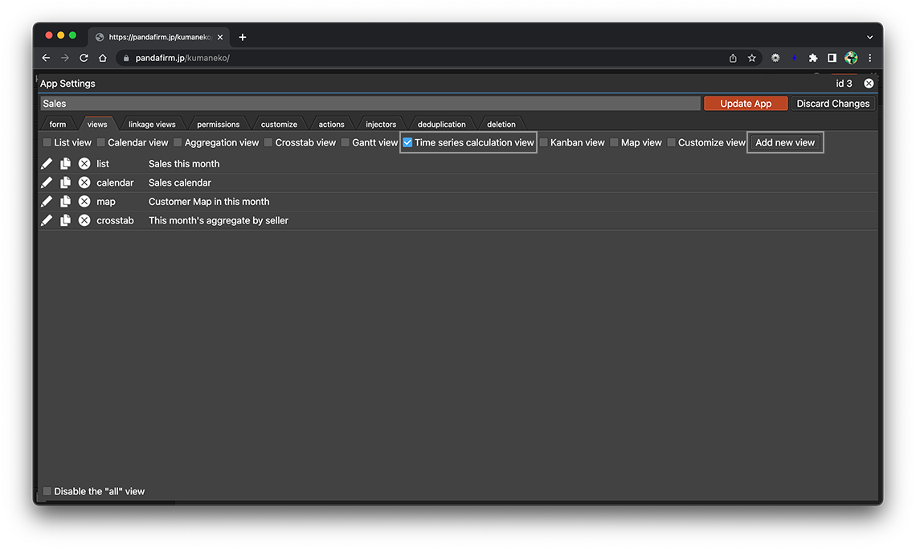This screenshot has height=549, width=916.
Task: Click the pencil icon for crosstab view
Action: point(47,220)
